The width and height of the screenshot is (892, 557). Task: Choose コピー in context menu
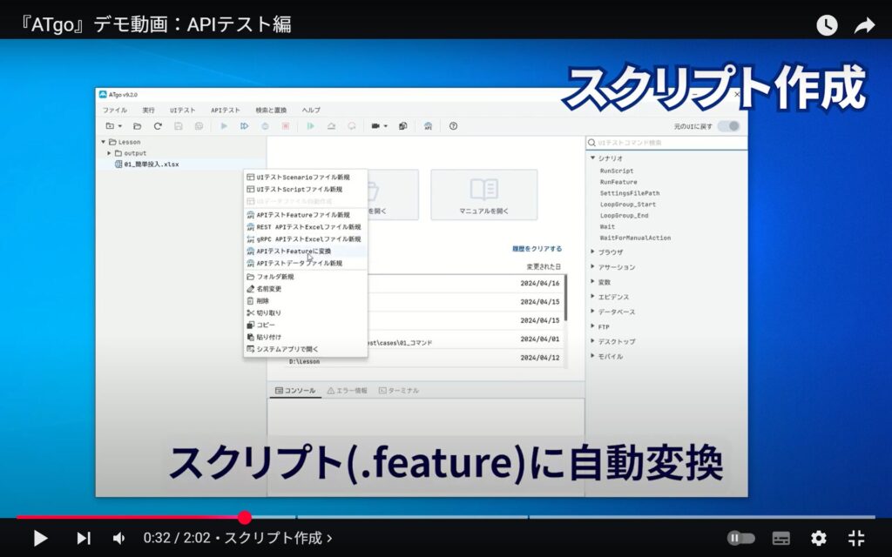click(306, 325)
